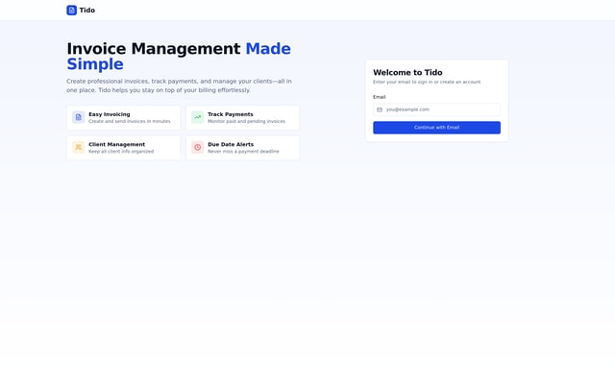Select the Due Date Alerts card title
This screenshot has height=384, width=615.
click(x=231, y=144)
